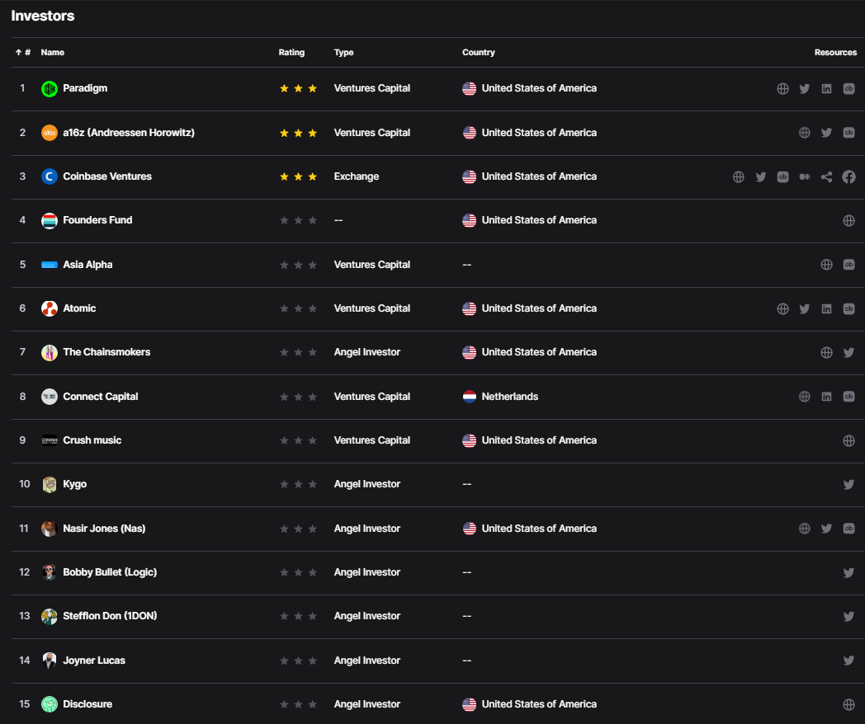
Task: Click Founders Fund website globe icon
Action: 848,221
